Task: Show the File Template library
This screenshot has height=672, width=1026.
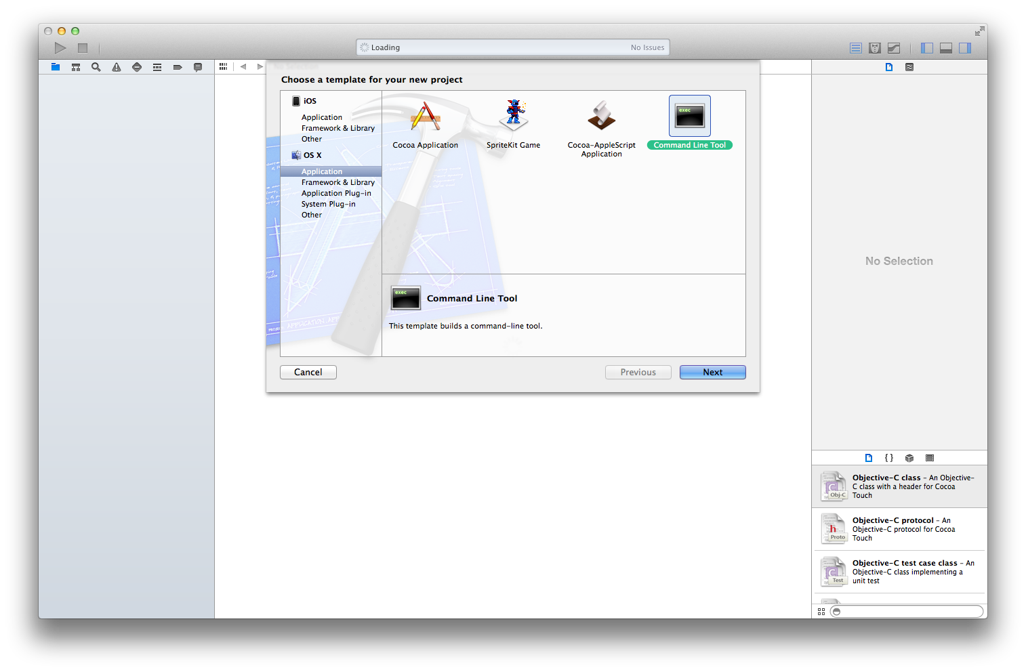Action: click(869, 458)
